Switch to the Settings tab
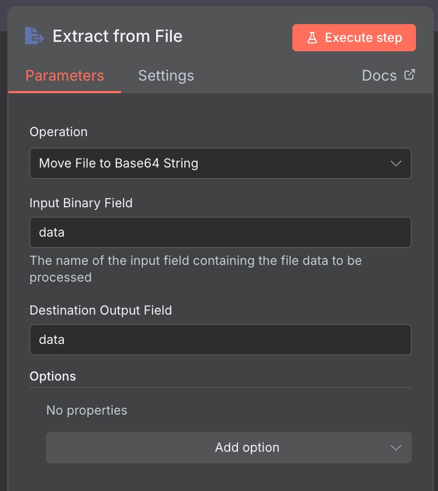The width and height of the screenshot is (438, 491). pyautogui.click(x=166, y=76)
